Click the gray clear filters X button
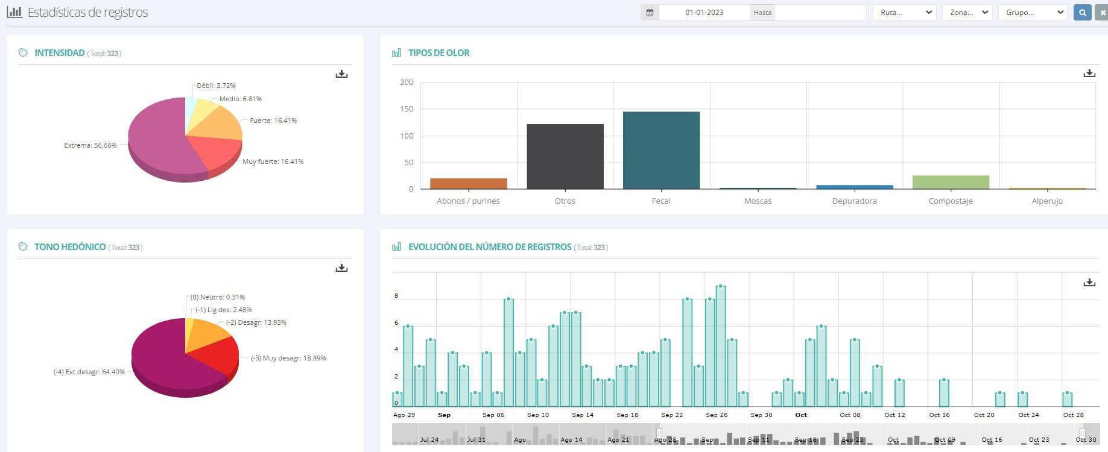The image size is (1108, 452). (1102, 12)
